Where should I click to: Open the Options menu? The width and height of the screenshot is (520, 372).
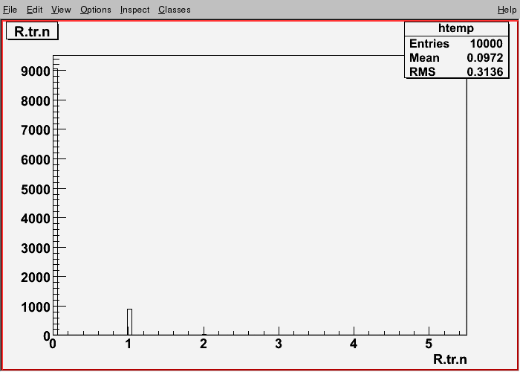pyautogui.click(x=96, y=10)
